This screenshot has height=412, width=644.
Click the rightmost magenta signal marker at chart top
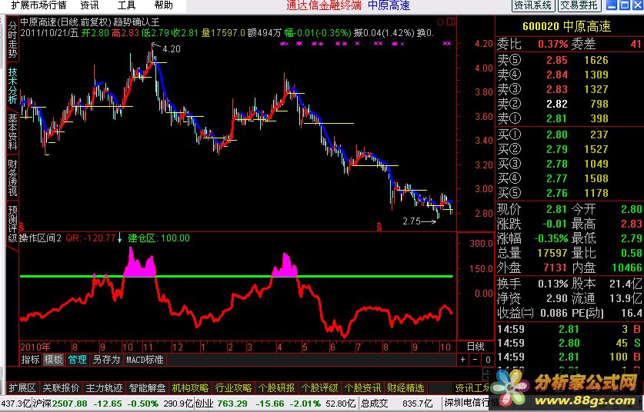pos(447,43)
